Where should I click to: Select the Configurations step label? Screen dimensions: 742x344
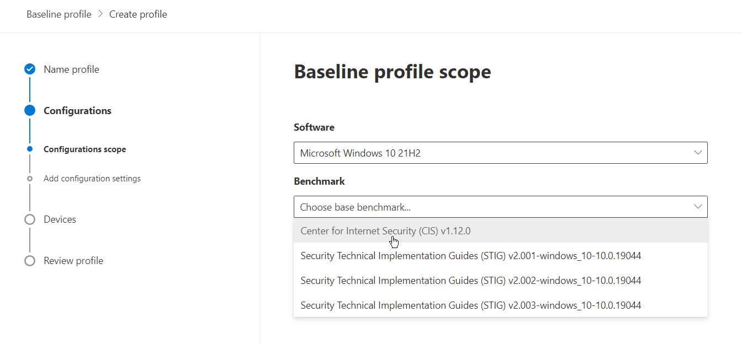(77, 111)
